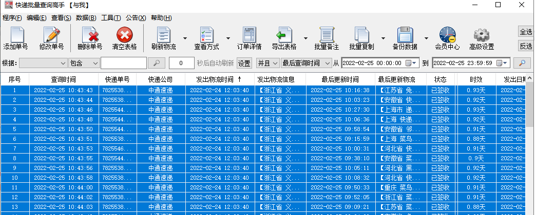This screenshot has width=535, height=215.
Task: Click the 刷新物流 icon
Action: tap(164, 35)
